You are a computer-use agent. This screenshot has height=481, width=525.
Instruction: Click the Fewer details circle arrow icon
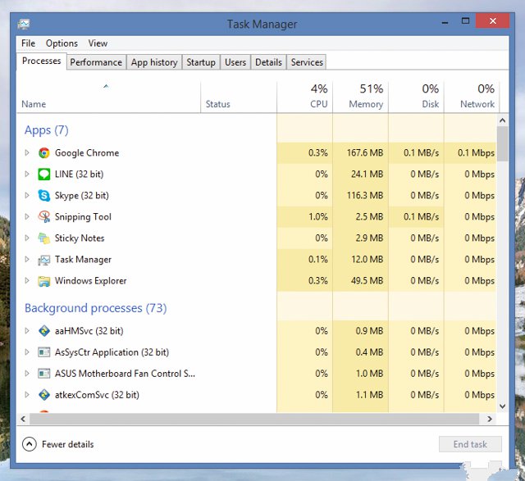[30, 444]
